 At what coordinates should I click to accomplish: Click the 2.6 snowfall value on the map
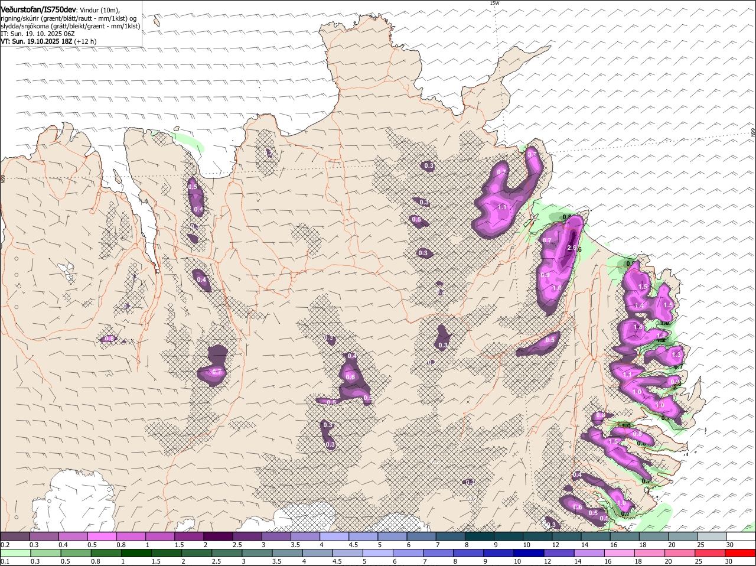[x=571, y=248]
